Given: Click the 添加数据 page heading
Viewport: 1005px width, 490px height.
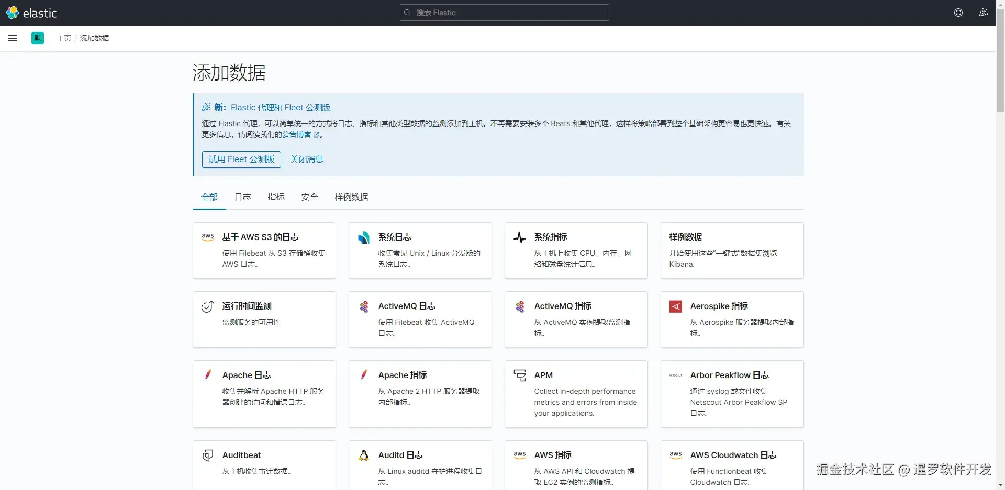Looking at the screenshot, I should tap(229, 73).
